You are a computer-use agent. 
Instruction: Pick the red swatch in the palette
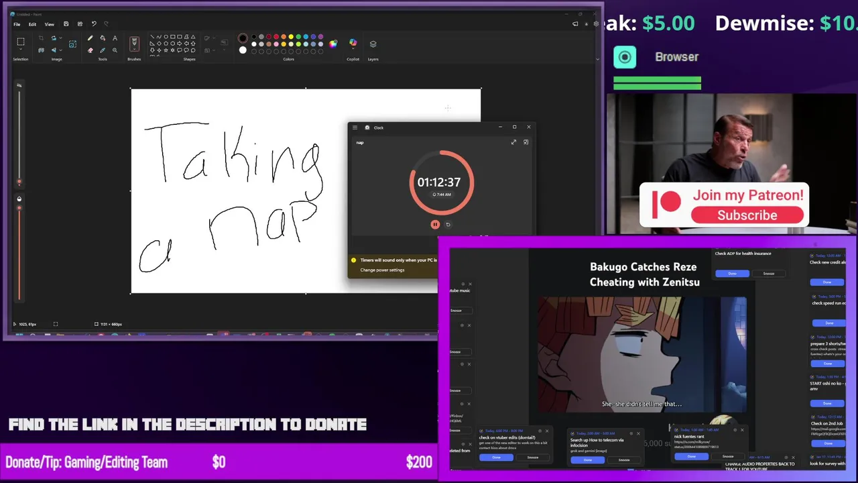(x=276, y=36)
